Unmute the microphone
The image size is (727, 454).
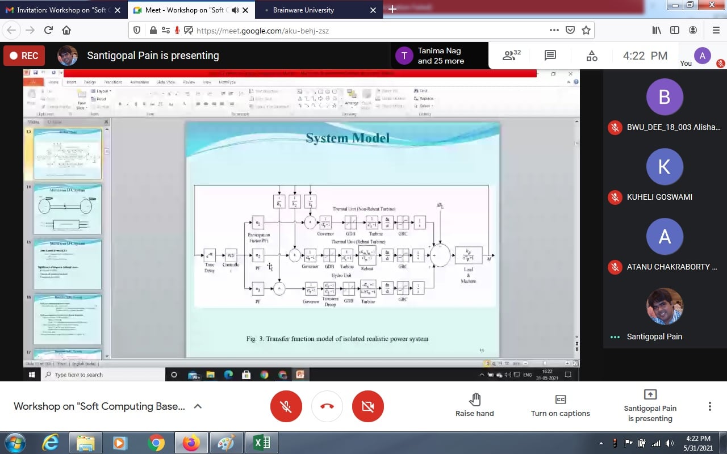coord(286,406)
